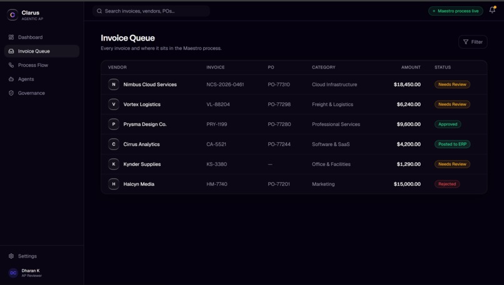Click Vortex Logistics V avatar

(113, 104)
